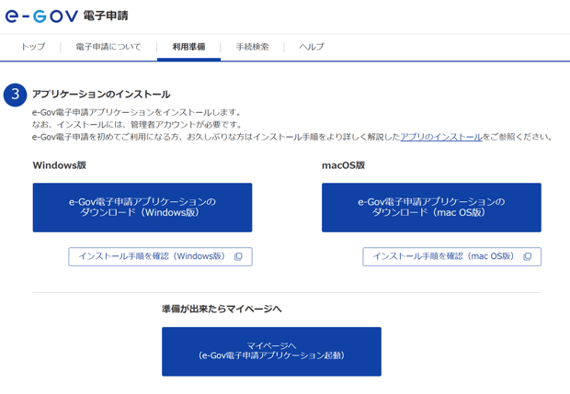The width and height of the screenshot is (570, 394).
Task: Click the heading アプリケーションのインストール
Action: tap(101, 95)
